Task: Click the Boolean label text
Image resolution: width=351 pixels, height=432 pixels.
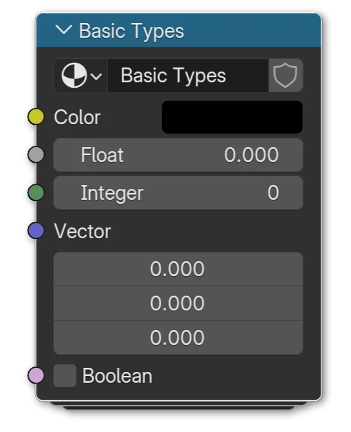Action: click(117, 376)
